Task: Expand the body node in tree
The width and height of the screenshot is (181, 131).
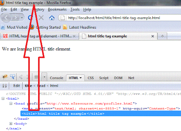Action: coord(11,124)
